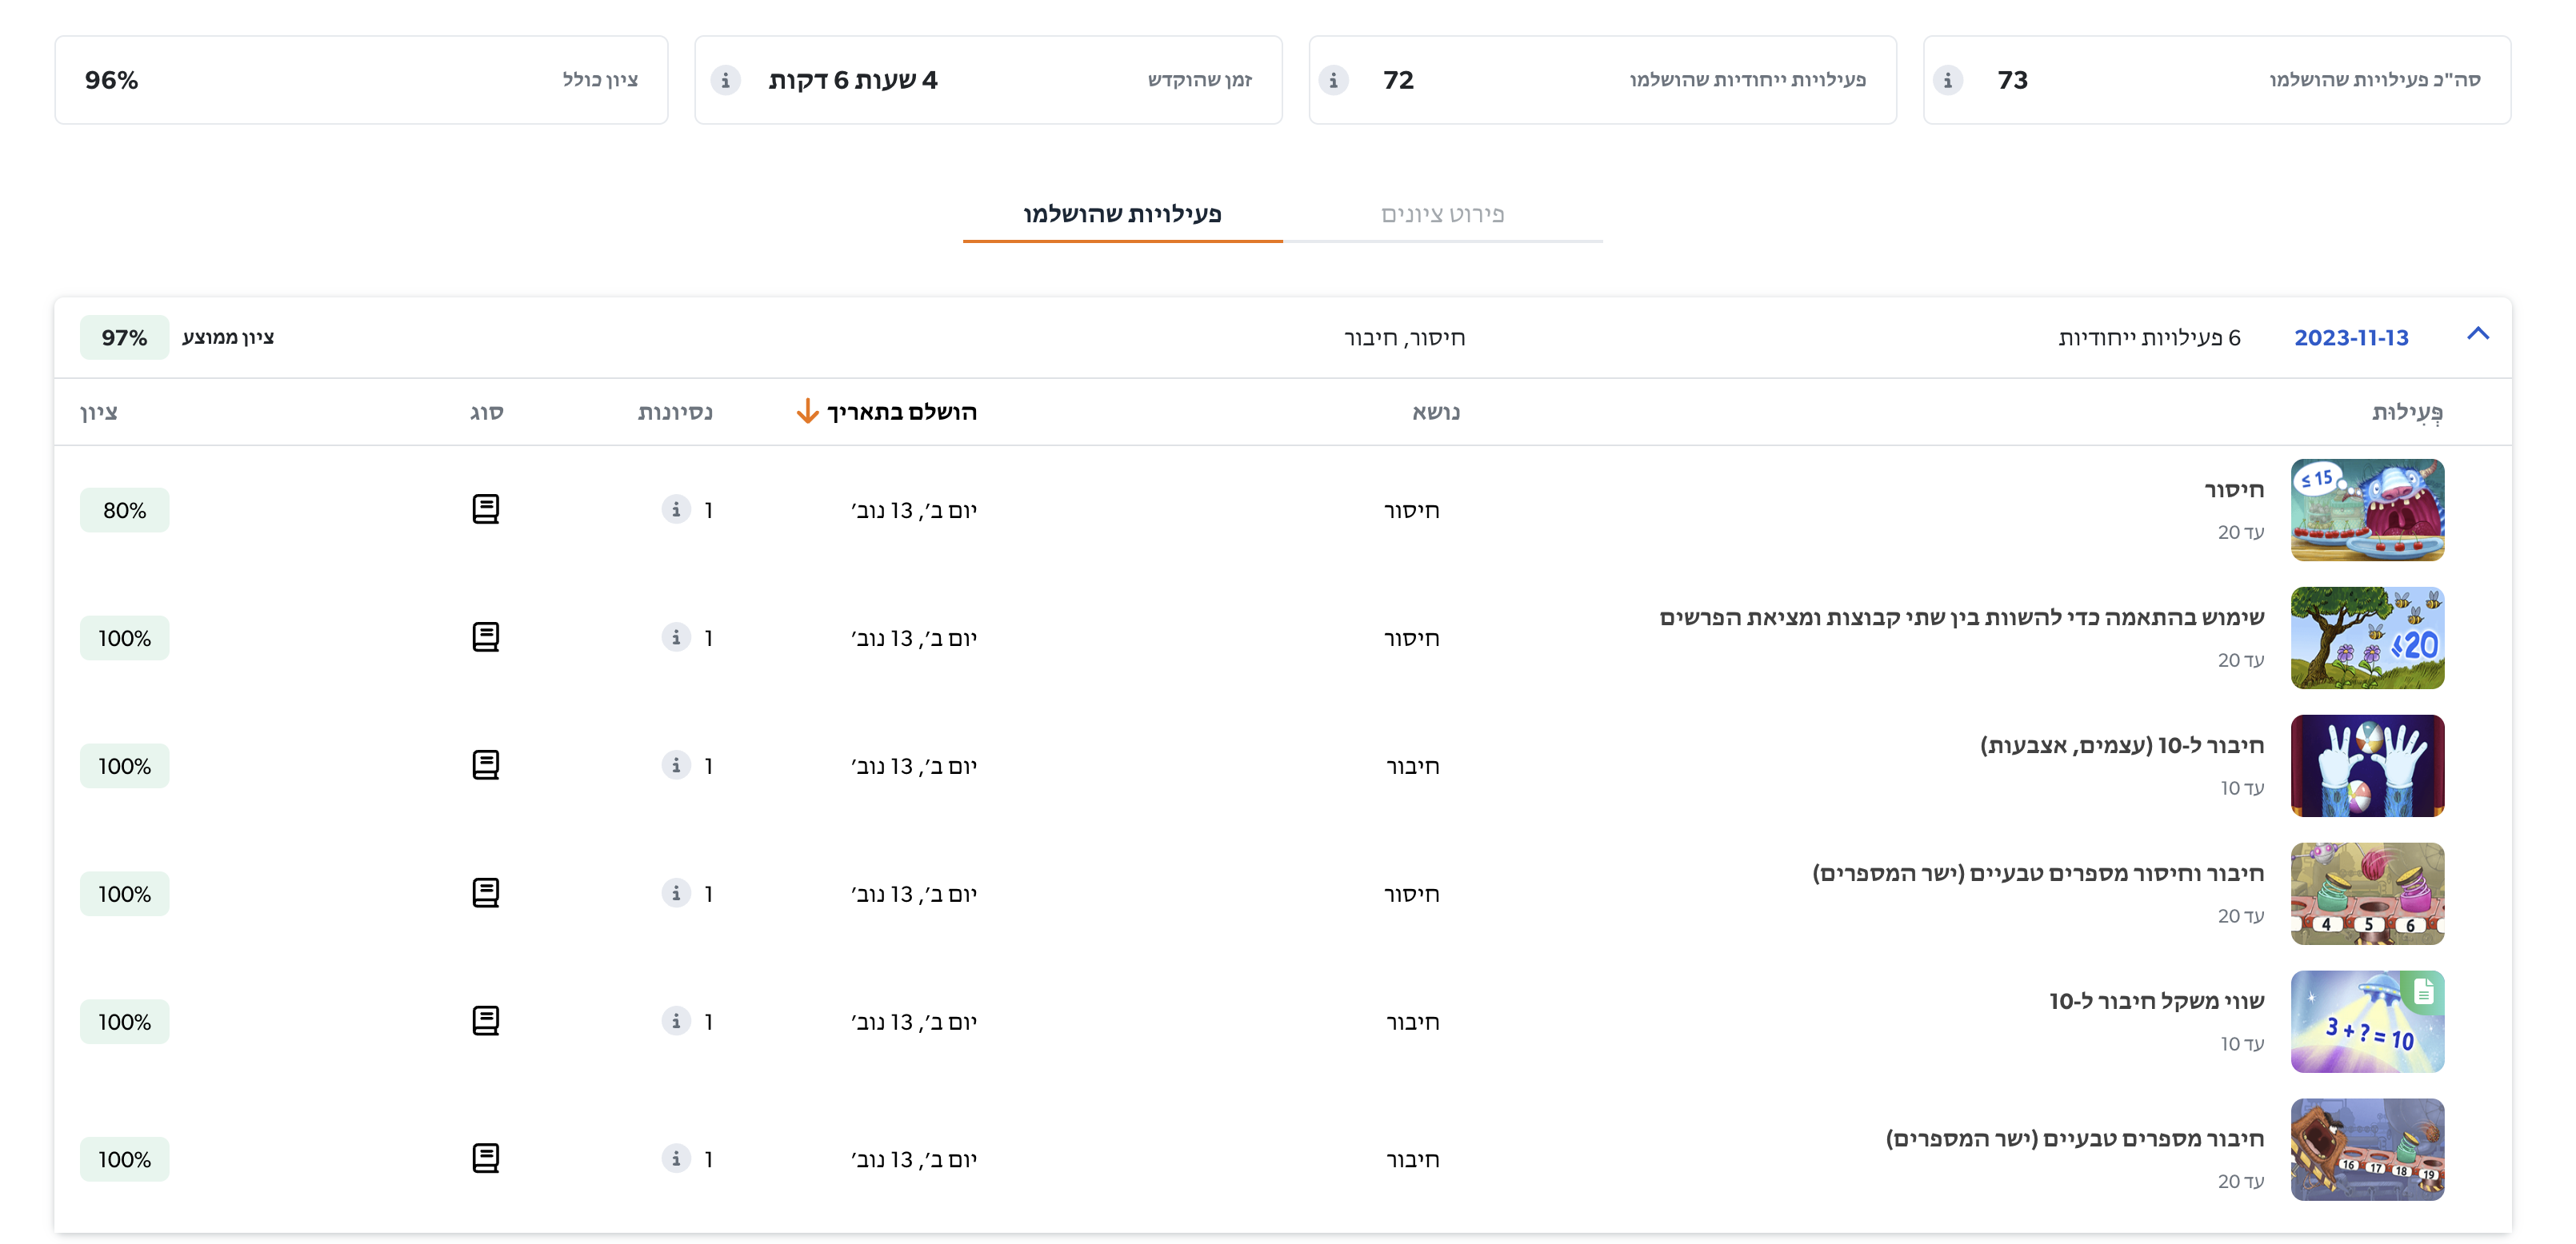Open the 2023-11-13 date link
The image size is (2576, 1244).
pos(2350,337)
